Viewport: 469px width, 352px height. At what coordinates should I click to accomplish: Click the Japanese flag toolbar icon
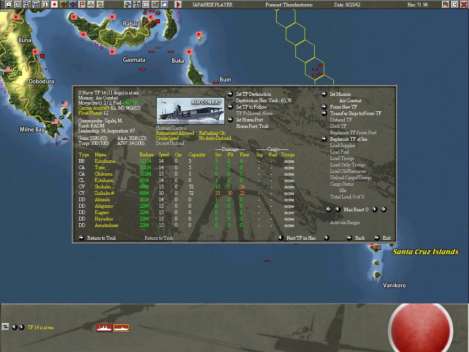pos(55,5)
